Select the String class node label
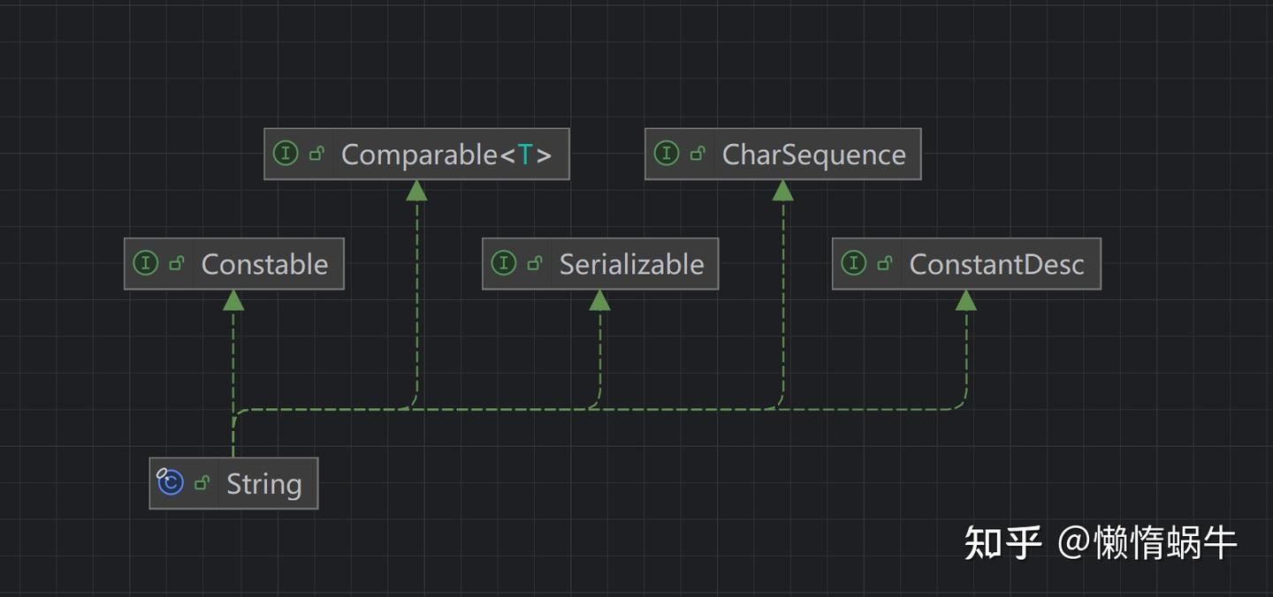The width and height of the screenshot is (1273, 597). pyautogui.click(x=263, y=483)
